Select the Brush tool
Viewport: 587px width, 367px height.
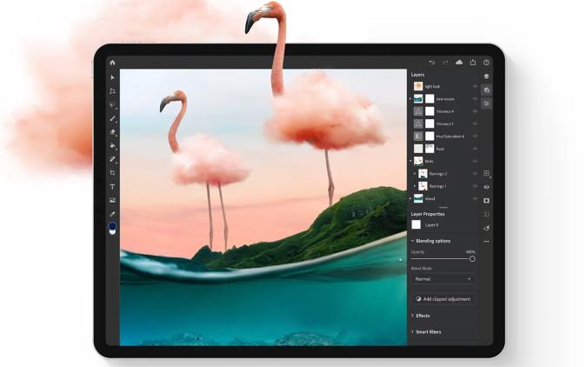click(x=112, y=118)
